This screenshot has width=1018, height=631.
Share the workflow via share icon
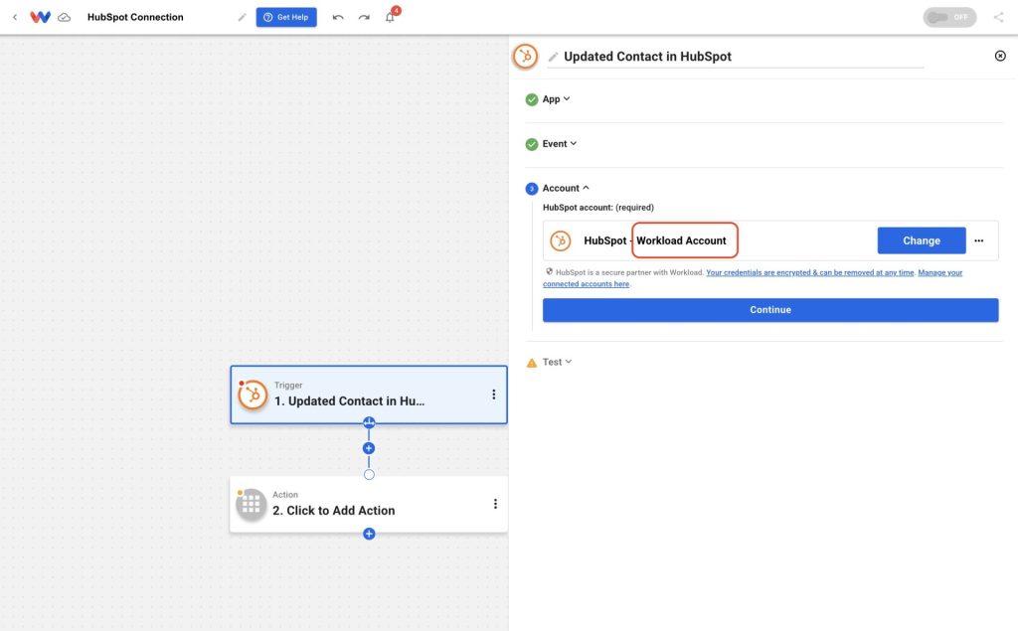(998, 17)
